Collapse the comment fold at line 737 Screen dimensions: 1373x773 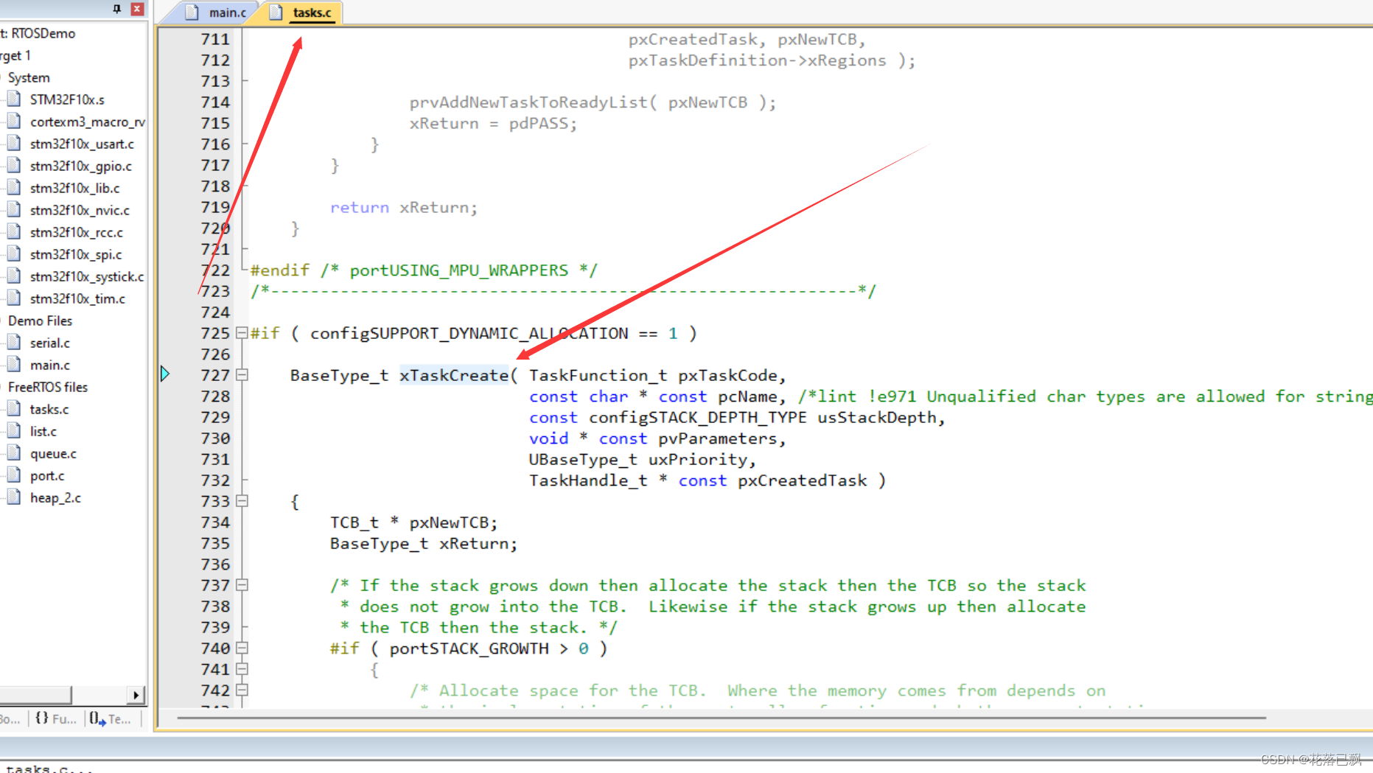coord(241,585)
